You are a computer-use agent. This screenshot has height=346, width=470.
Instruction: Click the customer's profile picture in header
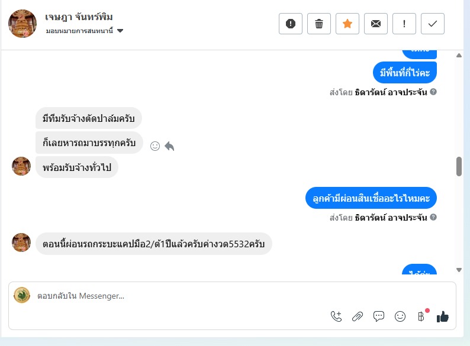(x=22, y=24)
